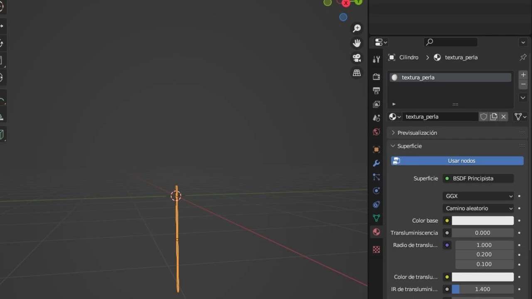The width and height of the screenshot is (532, 299).
Task: Toggle the pin icon in properties header
Action: point(523,57)
